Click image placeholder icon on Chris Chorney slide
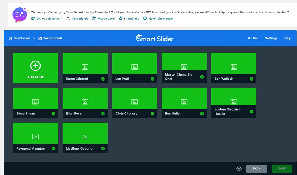297x175 pixels. tap(135, 102)
